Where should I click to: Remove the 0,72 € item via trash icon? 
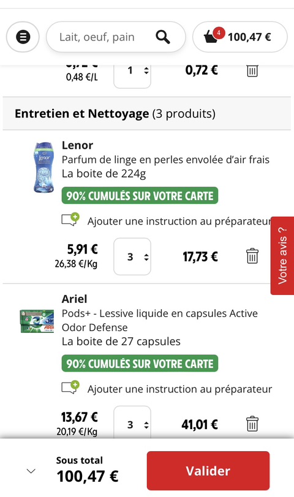click(x=252, y=71)
